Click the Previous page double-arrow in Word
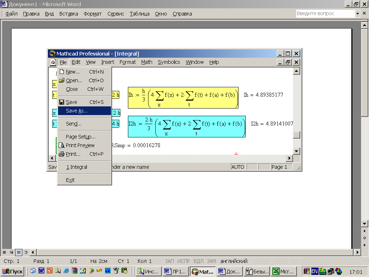Viewport: 369px width, 277px height. point(364,231)
